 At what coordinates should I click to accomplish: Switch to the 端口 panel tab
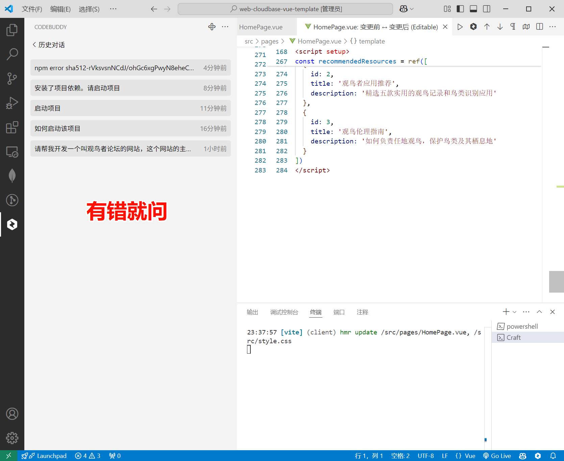[x=339, y=312]
